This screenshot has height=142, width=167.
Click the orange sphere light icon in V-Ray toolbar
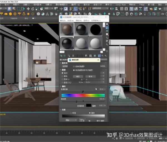[10, 14]
